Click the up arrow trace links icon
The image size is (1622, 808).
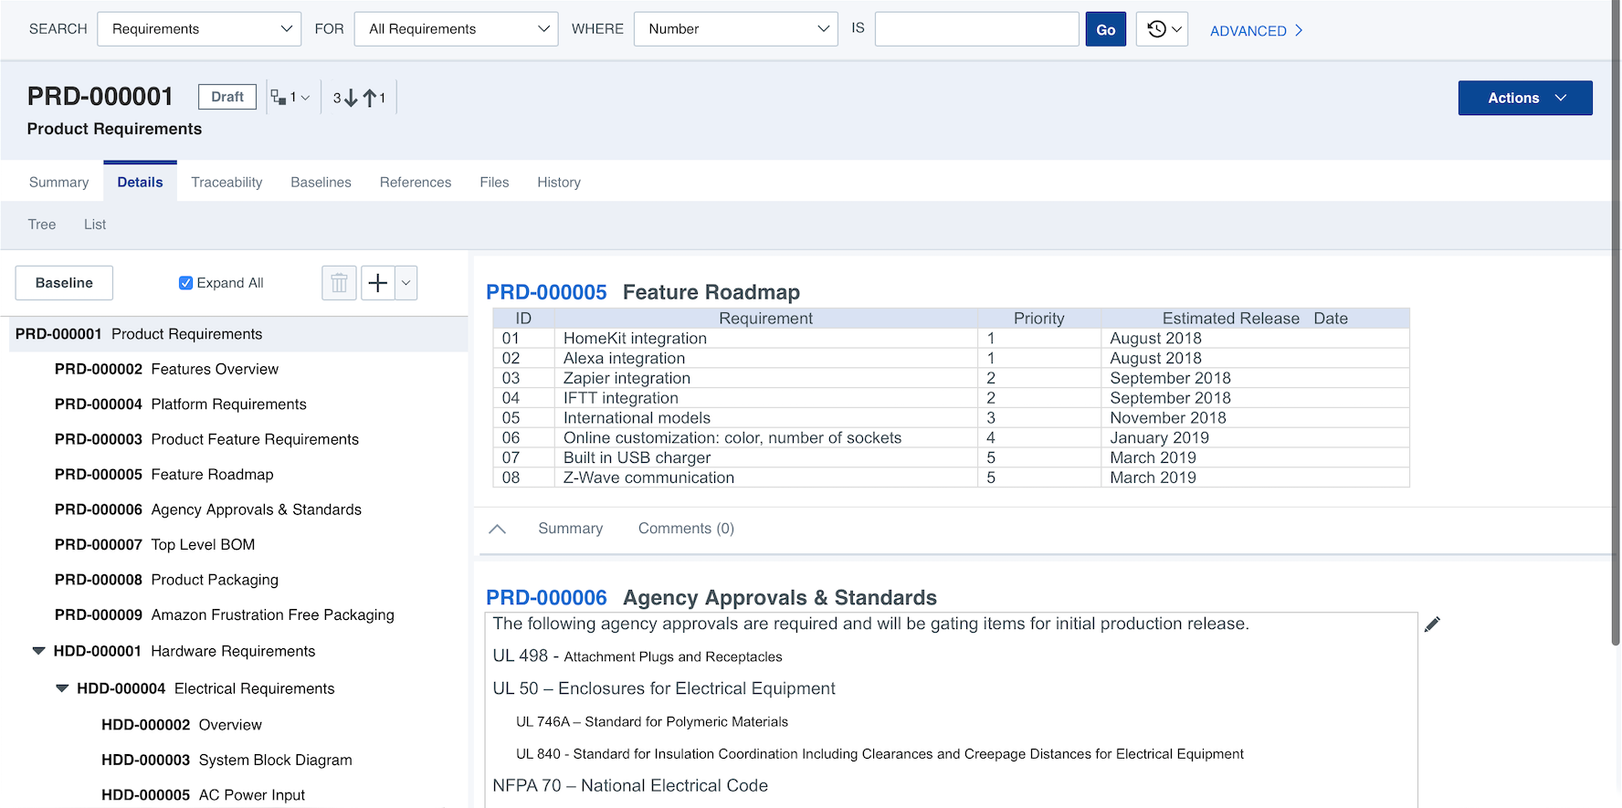370,98
